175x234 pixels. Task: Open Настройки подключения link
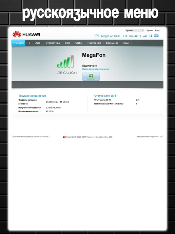96,69
